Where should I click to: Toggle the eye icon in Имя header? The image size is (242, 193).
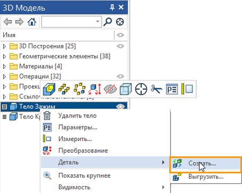tap(120, 35)
